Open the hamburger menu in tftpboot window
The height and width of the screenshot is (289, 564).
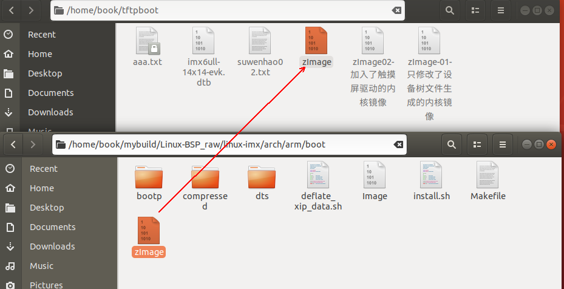[x=501, y=10]
